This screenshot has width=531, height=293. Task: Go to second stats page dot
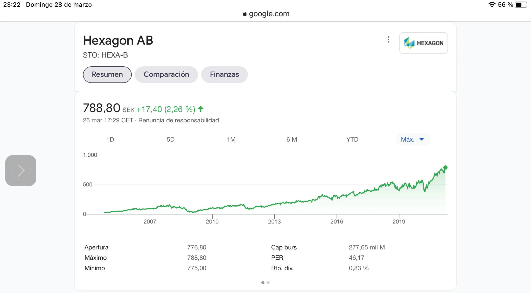(268, 283)
